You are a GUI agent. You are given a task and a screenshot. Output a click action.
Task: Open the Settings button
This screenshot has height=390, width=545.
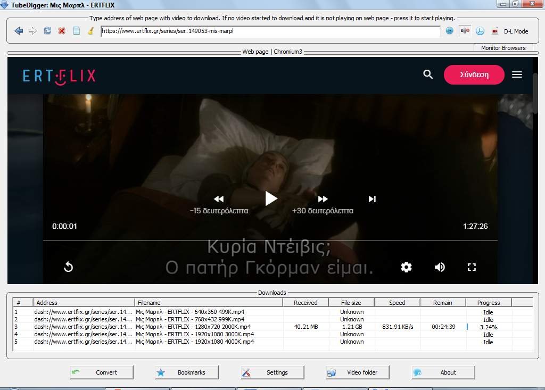(x=272, y=372)
